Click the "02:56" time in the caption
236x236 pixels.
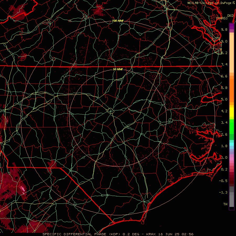point(187,234)
